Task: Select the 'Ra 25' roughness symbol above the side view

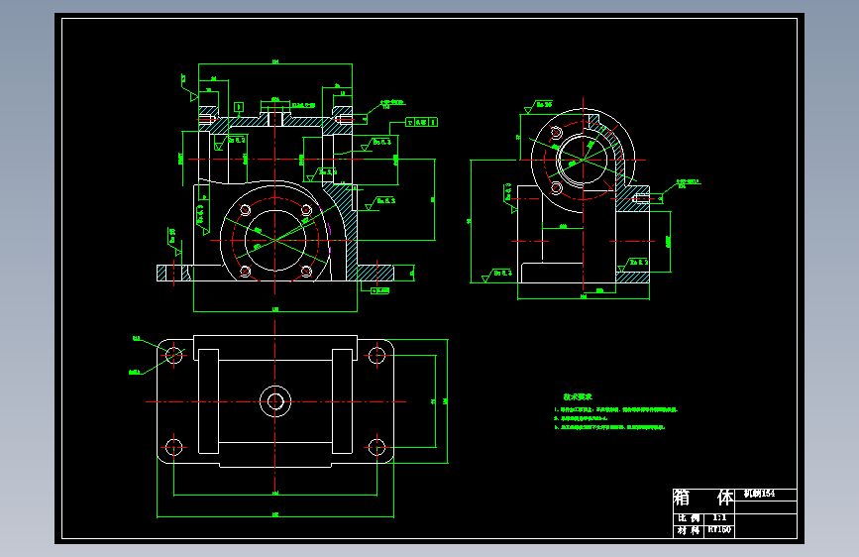Action: click(537, 106)
